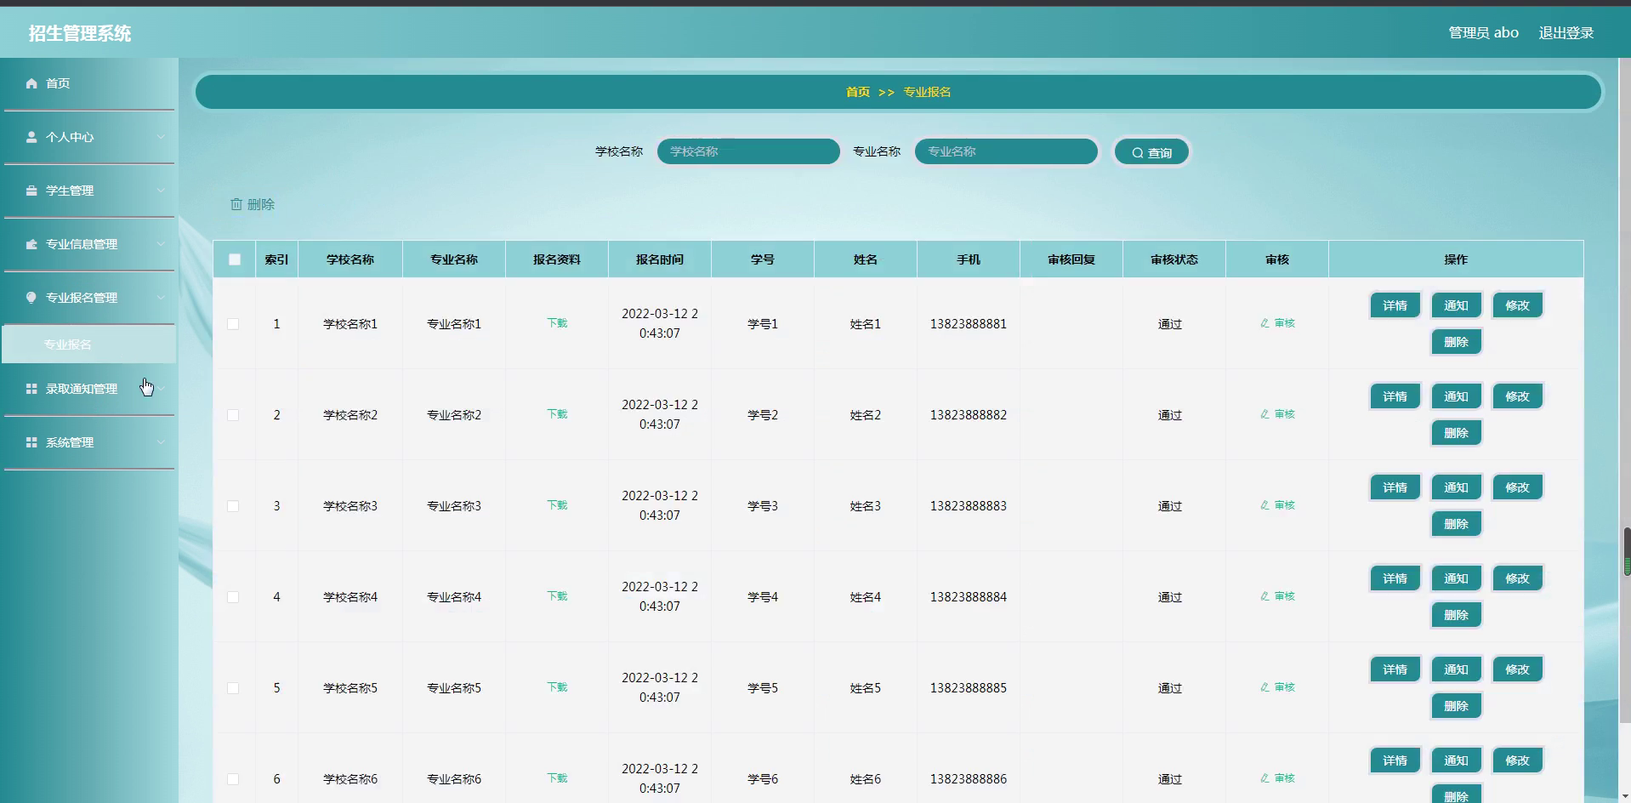
Task: Click 首页 in the breadcrumb bar
Action: 857,92
